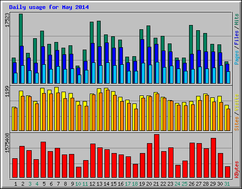The width and height of the screenshot is (242, 189).
Task: Click the 'Hits' legend label
Action: tap(237, 19)
